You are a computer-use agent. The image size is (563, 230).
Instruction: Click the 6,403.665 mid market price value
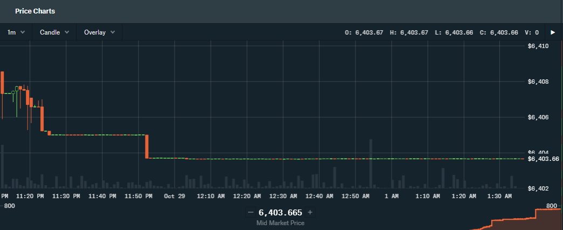tap(280, 212)
